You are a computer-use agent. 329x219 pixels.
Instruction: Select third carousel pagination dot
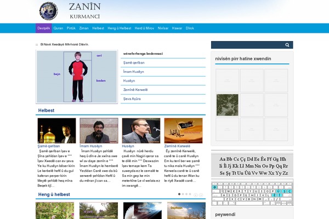point(186,194)
